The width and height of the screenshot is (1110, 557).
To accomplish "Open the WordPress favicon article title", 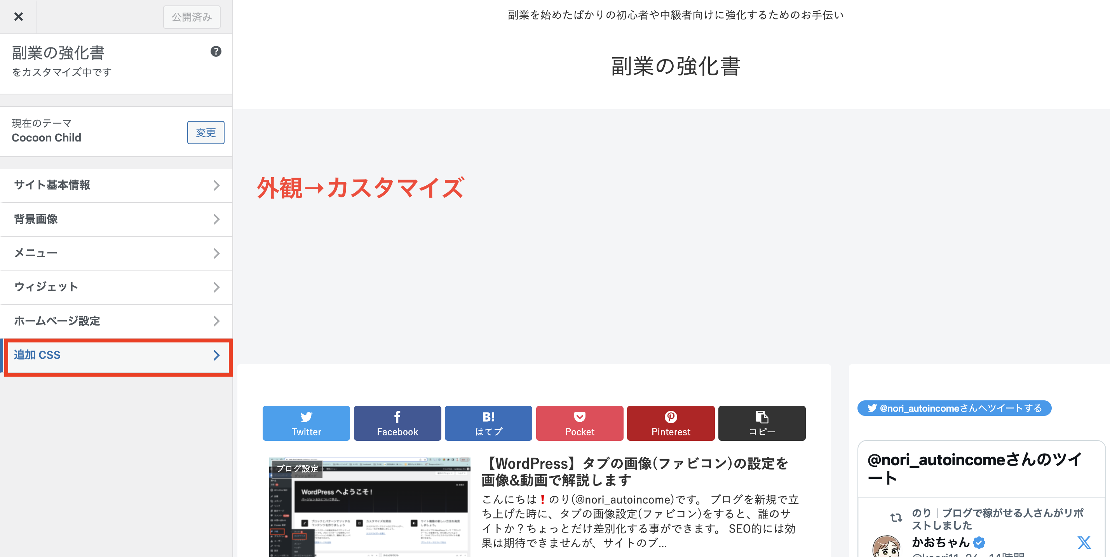I will (635, 471).
